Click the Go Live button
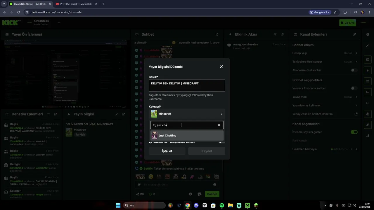 coord(347,23)
